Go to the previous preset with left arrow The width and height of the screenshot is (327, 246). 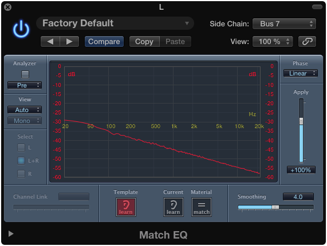pos(50,41)
